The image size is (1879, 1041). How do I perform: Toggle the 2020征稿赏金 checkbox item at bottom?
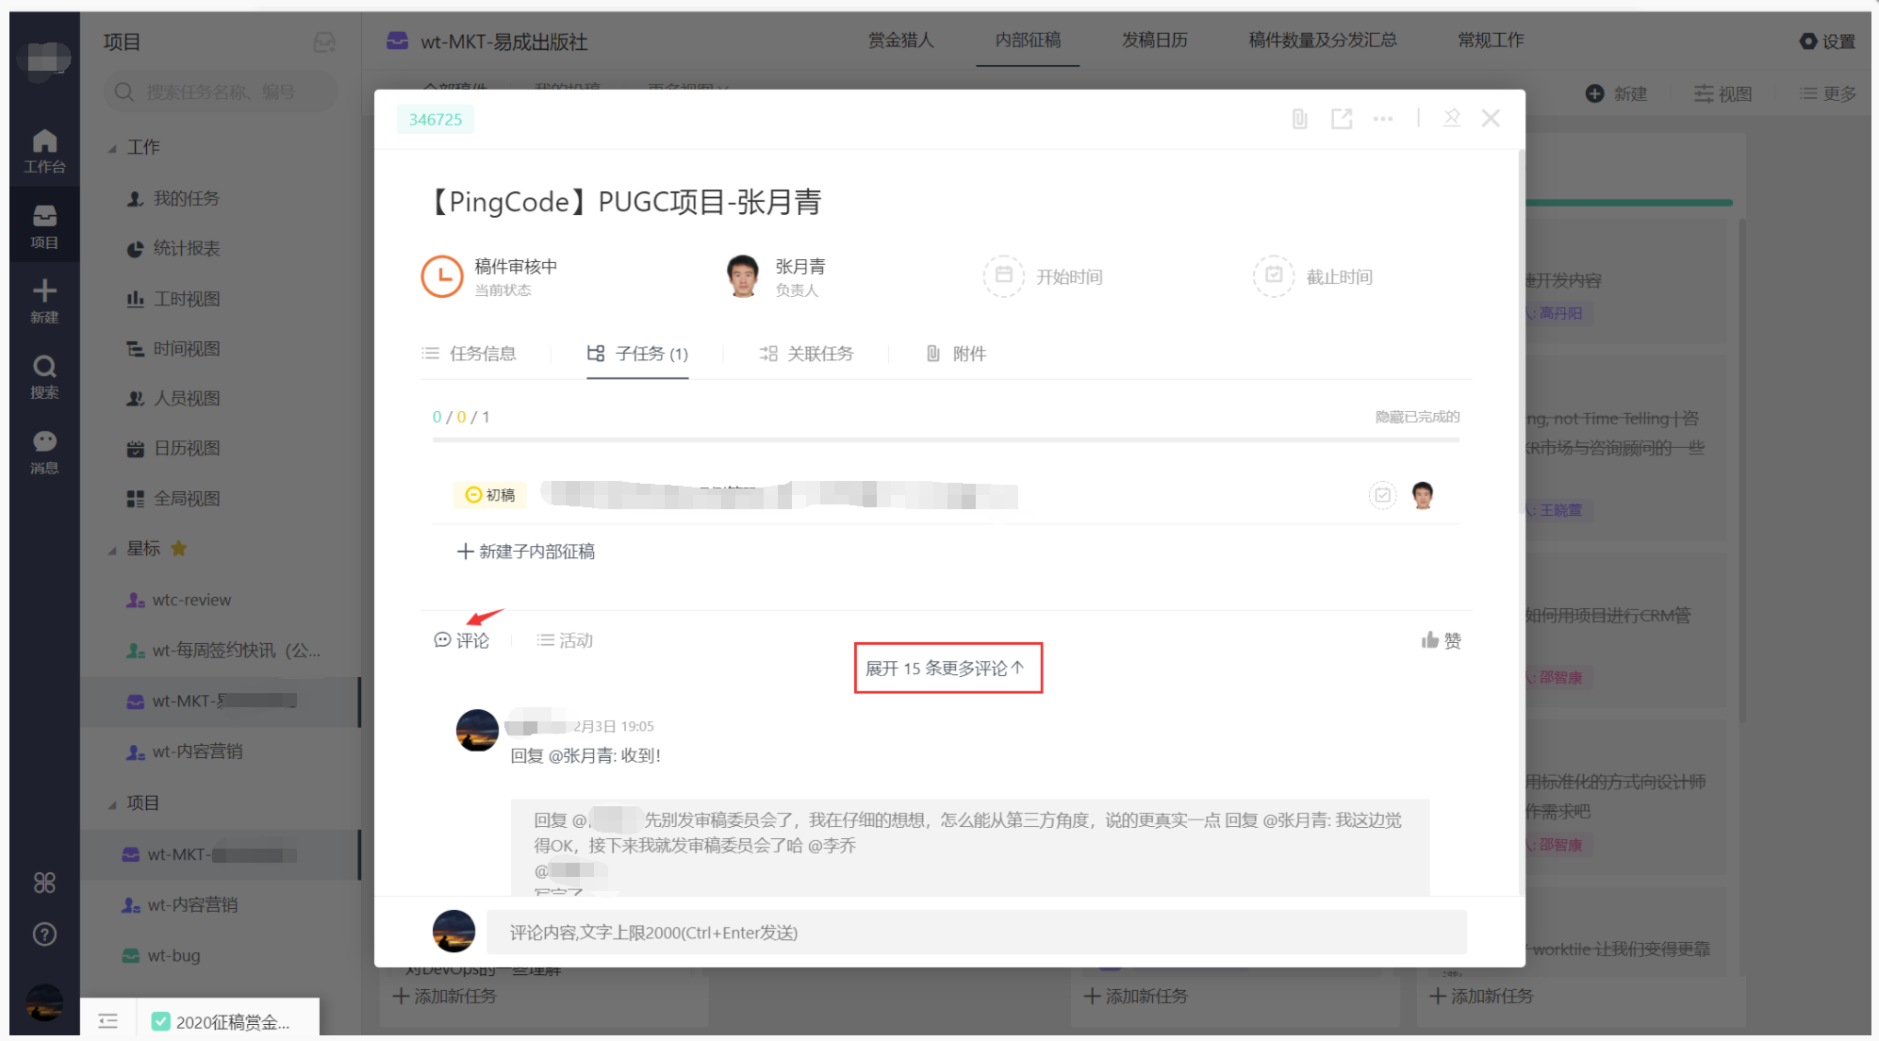[x=161, y=1021]
